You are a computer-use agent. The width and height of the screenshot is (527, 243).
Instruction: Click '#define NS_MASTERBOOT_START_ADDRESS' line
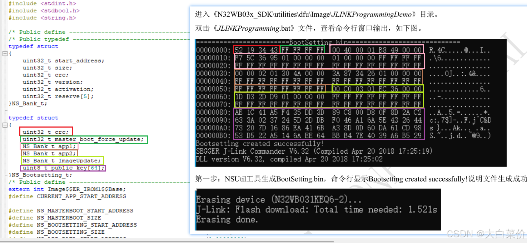coord(71,211)
